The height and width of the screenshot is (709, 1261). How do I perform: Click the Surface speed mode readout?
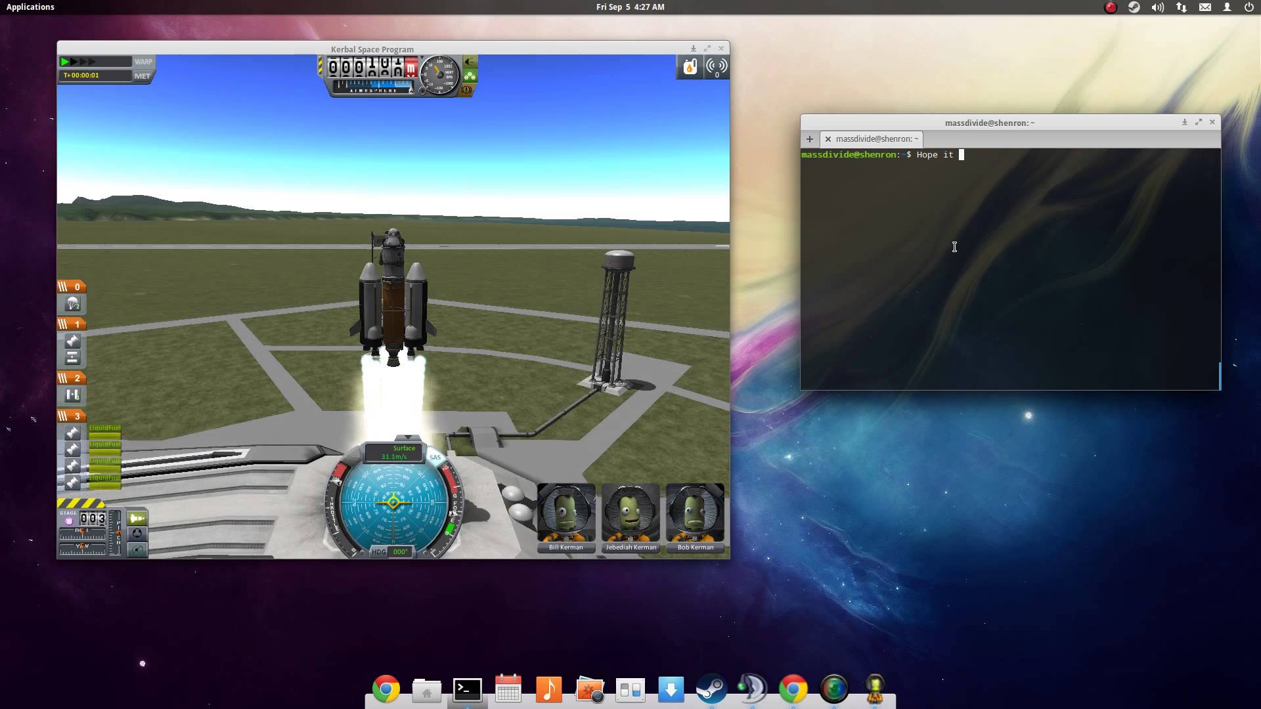pos(394,452)
